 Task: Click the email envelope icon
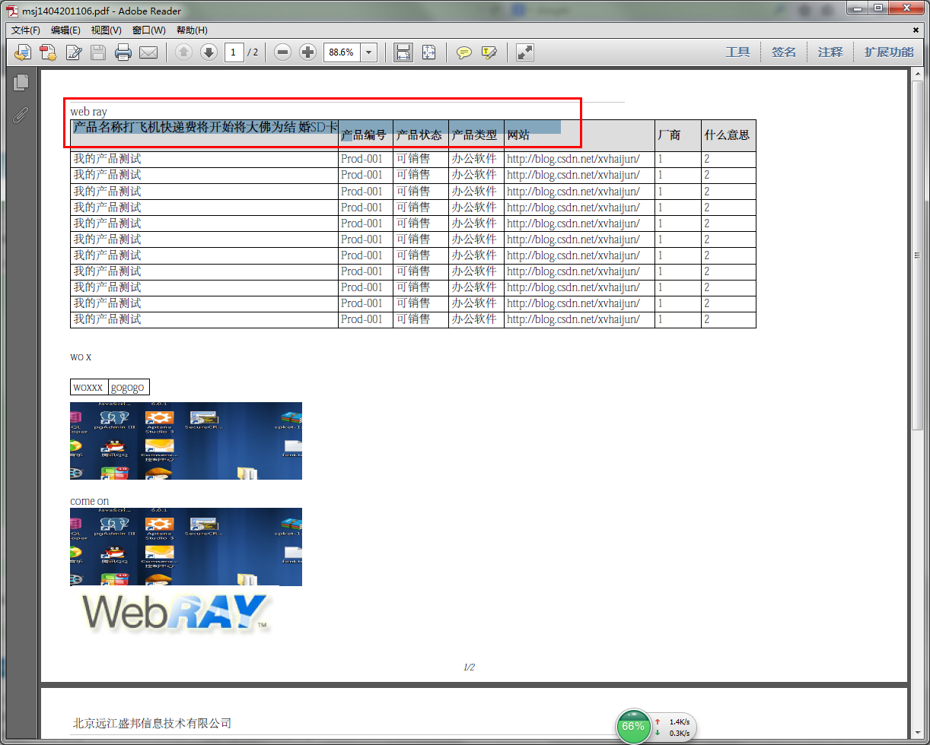pyautogui.click(x=148, y=52)
